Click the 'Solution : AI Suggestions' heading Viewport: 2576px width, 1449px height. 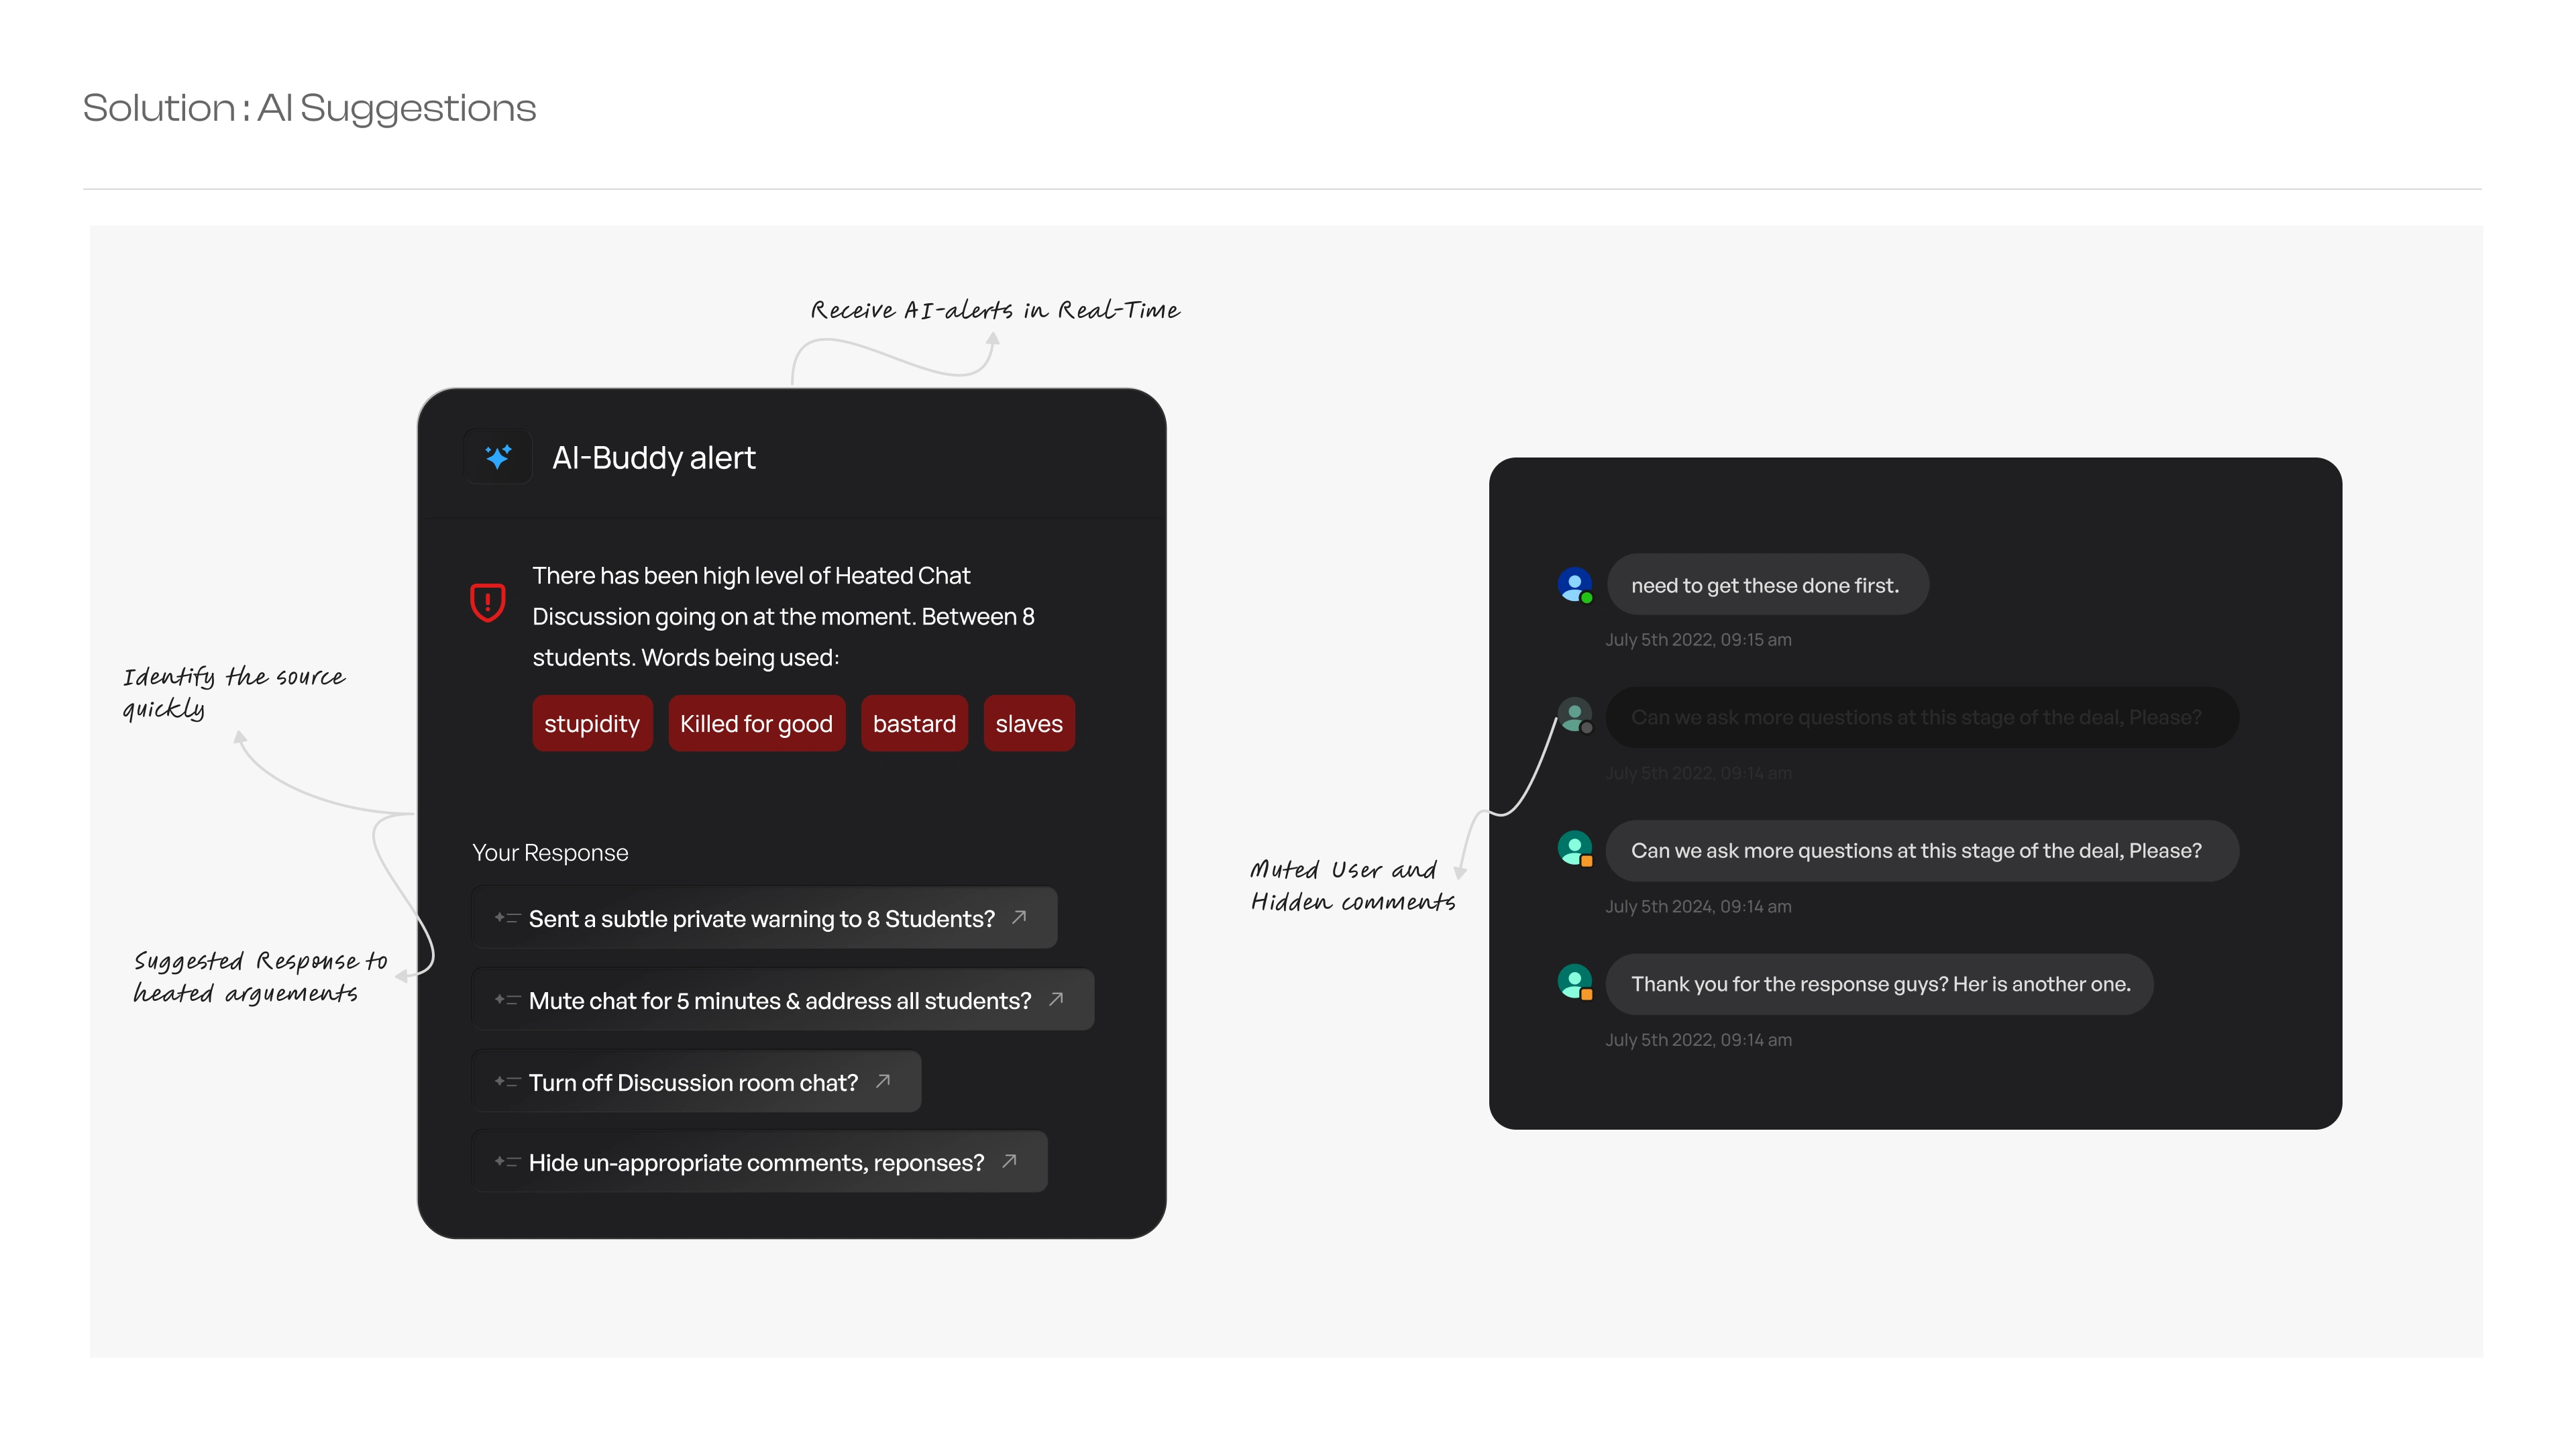(x=309, y=108)
